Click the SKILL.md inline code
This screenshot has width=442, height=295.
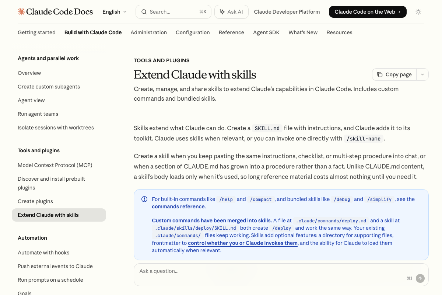pos(267,128)
